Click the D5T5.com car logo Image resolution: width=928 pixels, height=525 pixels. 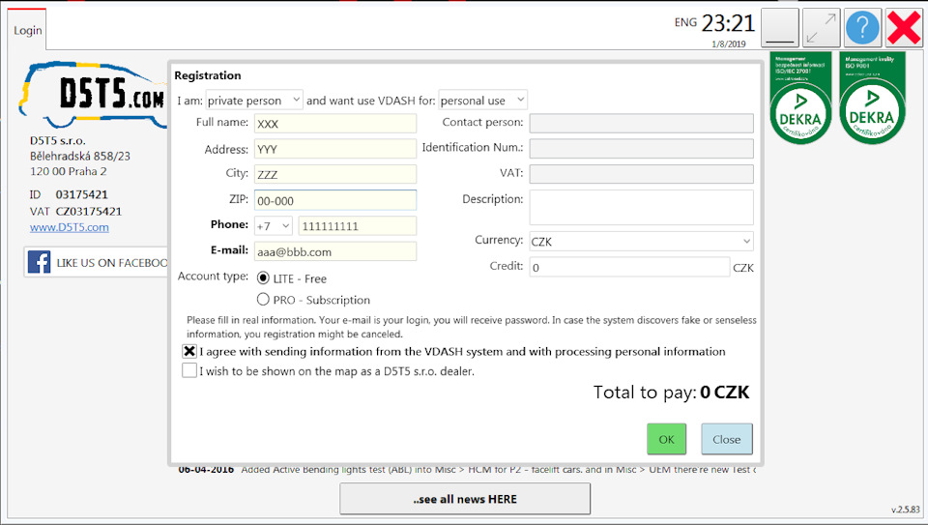93,95
